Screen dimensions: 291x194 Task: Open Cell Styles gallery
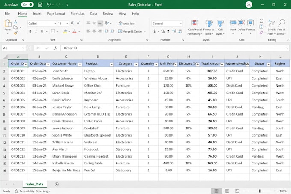point(220,27)
